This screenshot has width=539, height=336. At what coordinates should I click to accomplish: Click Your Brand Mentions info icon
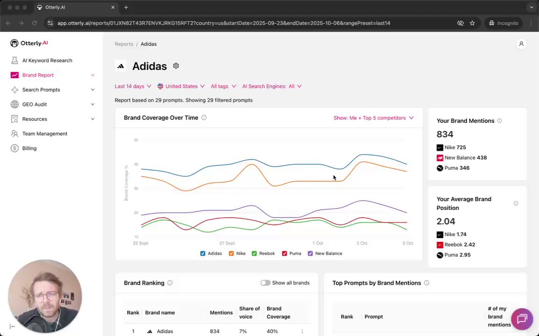499,121
